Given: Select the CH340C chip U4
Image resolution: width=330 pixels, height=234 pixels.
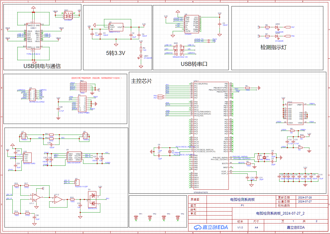Looking at the screenshot, I should 191,24.
